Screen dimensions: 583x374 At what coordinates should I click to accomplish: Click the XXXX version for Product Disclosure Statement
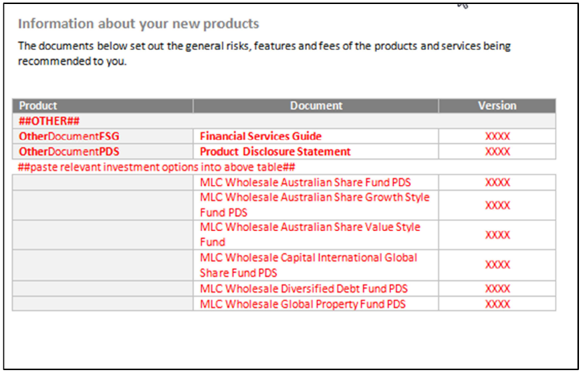tap(497, 152)
